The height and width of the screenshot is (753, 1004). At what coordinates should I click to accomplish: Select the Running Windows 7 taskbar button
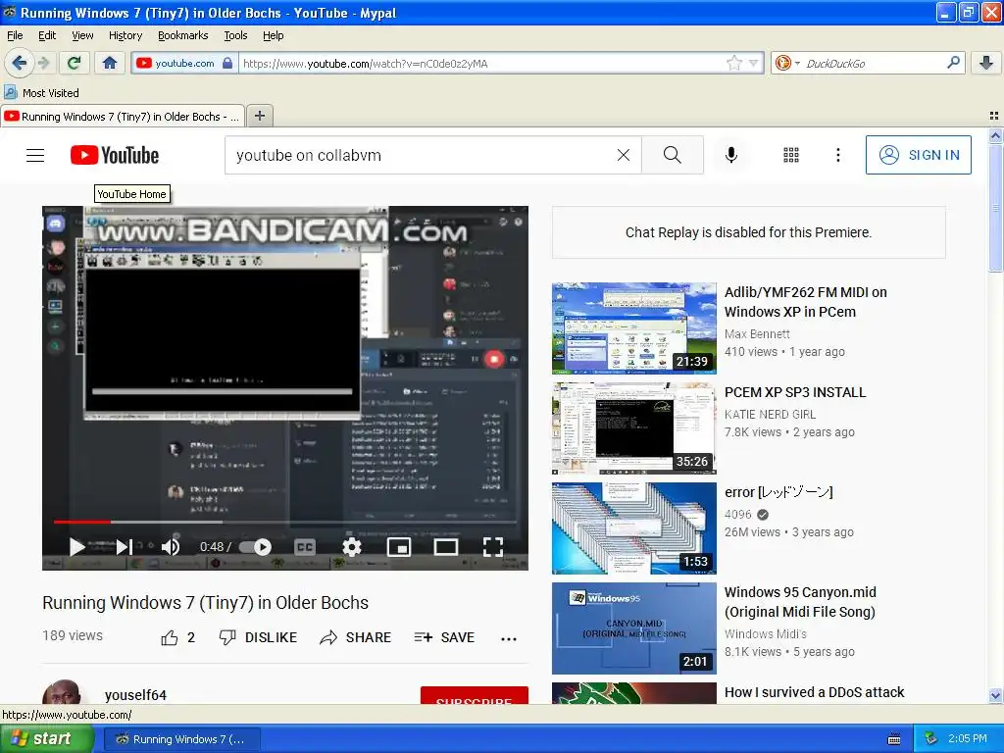pos(181,739)
